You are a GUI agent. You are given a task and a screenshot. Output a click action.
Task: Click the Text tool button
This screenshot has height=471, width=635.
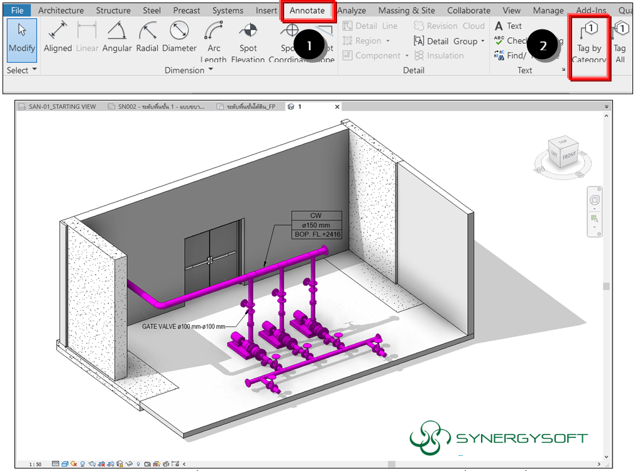coord(509,26)
